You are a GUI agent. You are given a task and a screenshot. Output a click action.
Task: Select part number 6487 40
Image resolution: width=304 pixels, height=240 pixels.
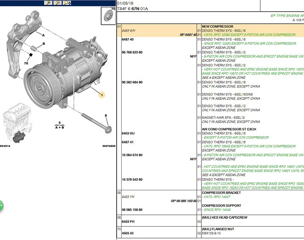coord(128,39)
